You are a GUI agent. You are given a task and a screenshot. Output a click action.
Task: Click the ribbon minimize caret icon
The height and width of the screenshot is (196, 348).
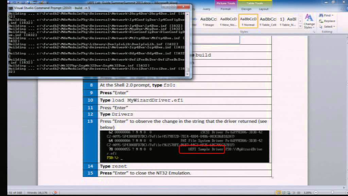(342, 9)
